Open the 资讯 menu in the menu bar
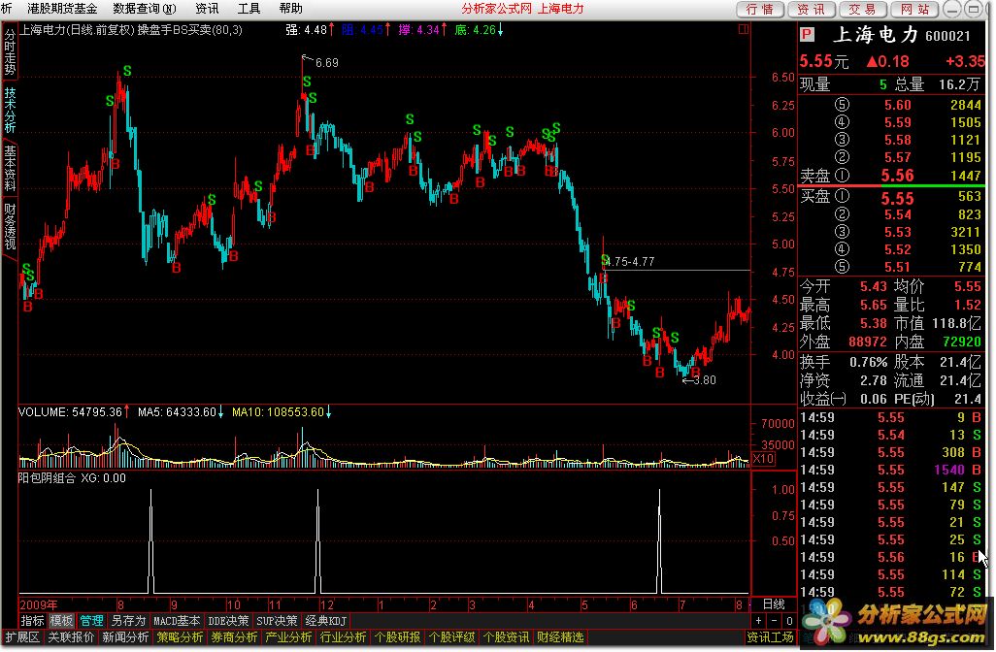 pyautogui.click(x=207, y=9)
